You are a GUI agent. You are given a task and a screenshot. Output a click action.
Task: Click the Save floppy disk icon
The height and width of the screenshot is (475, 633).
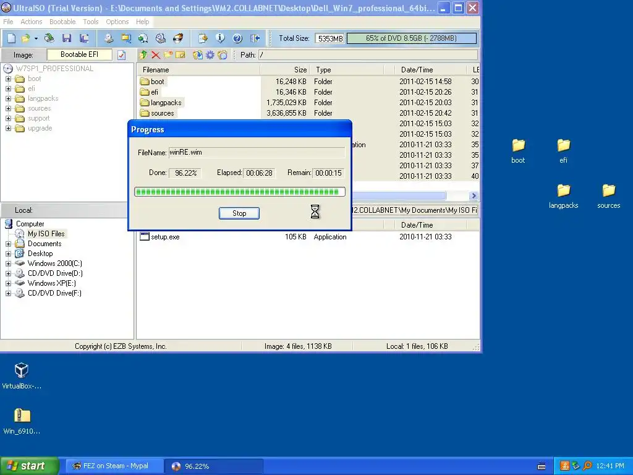tap(67, 38)
